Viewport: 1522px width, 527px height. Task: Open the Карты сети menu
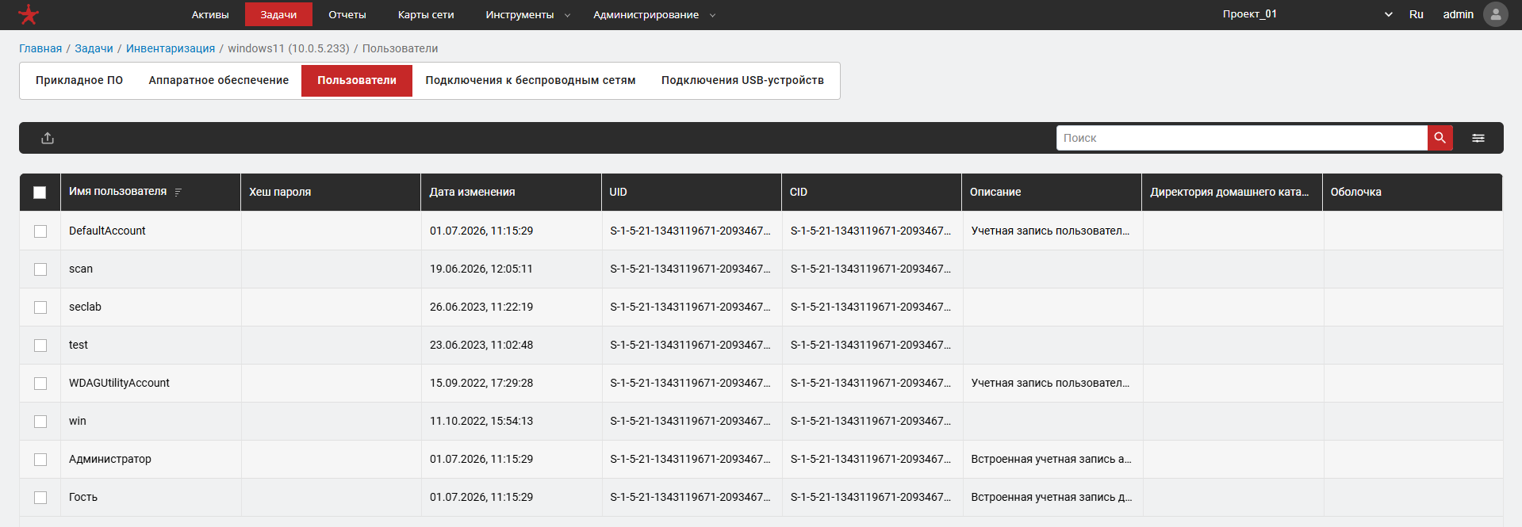coord(426,14)
